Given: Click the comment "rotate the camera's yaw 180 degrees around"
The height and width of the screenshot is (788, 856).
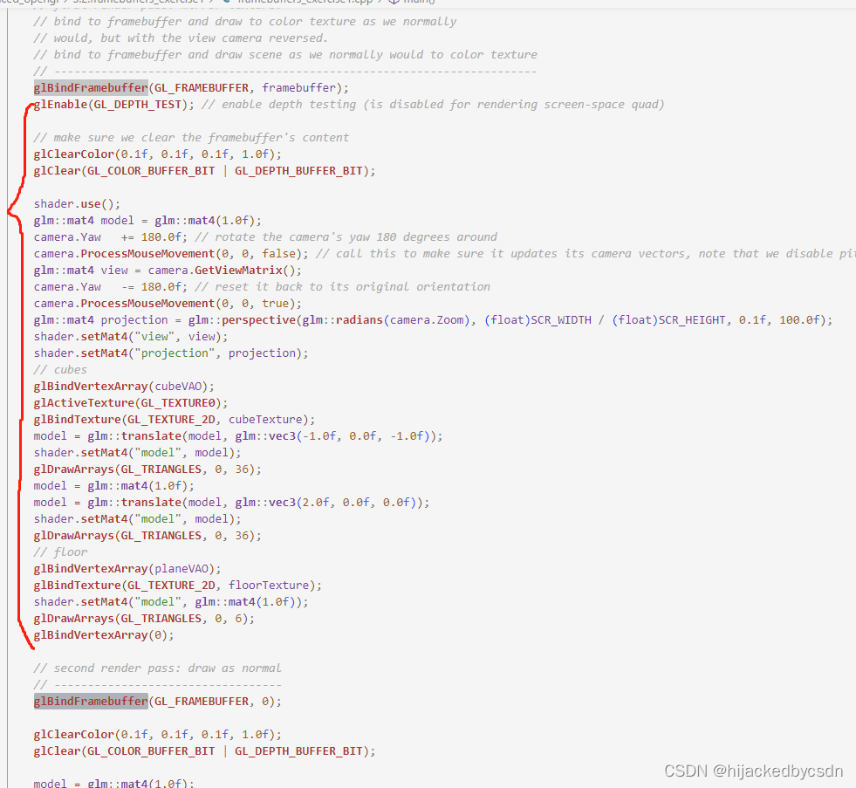Looking at the screenshot, I should [x=346, y=237].
